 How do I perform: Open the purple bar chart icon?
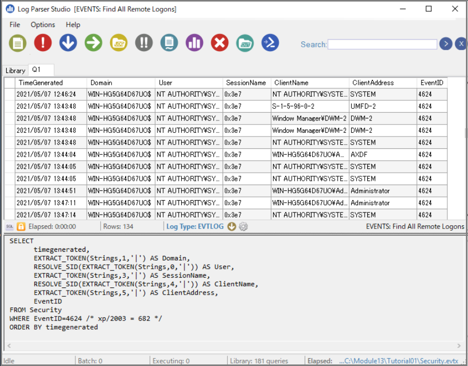click(194, 43)
